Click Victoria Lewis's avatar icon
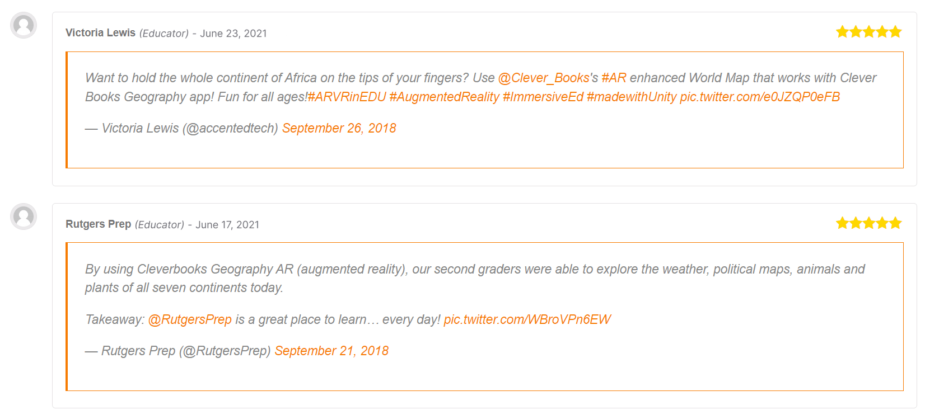925x419 pixels. click(x=24, y=25)
